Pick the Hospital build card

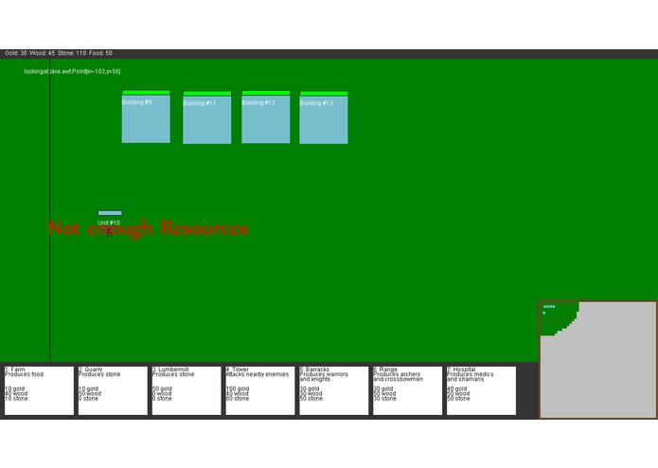tap(481, 390)
